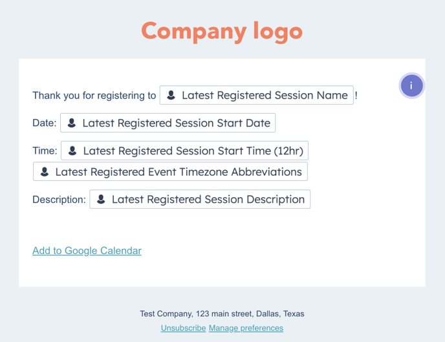Click the "Time:" label text
Image resolution: width=445 pixels, height=342 pixels.
(x=45, y=151)
